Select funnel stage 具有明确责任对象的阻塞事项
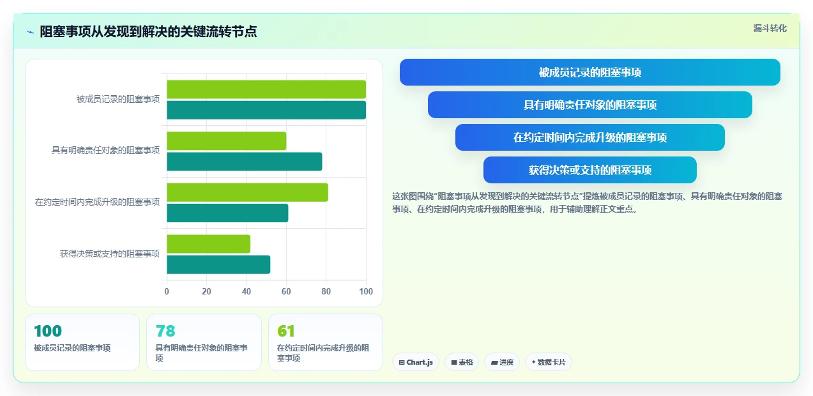Screen dimensions: 813x396 click(589, 105)
